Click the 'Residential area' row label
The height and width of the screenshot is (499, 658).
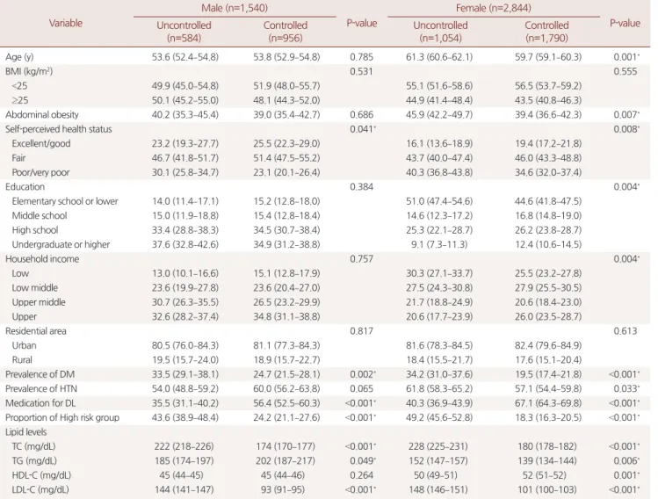[36, 331]
